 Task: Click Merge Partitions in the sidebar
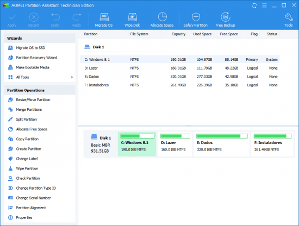[29, 110]
